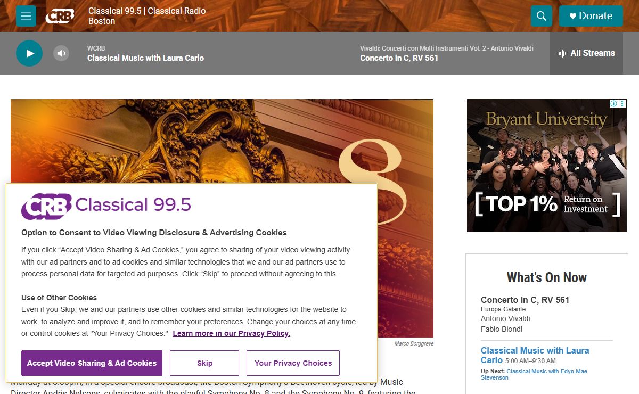Open the Bryant University advertisement

point(547,166)
